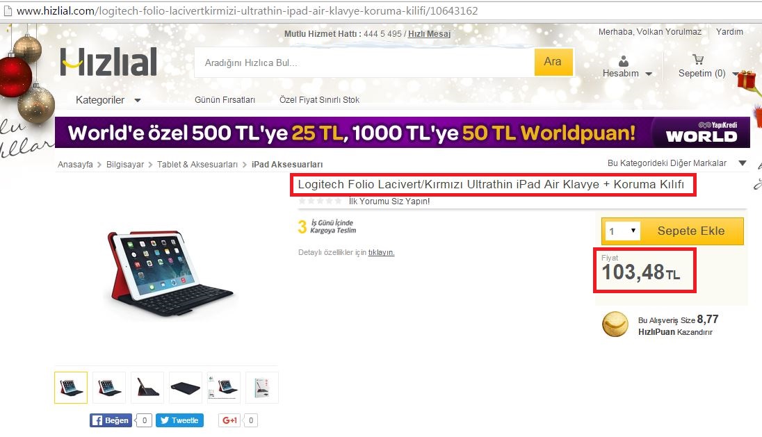Click the tıklayın detailed features link
The image size is (762, 437).
(x=381, y=252)
